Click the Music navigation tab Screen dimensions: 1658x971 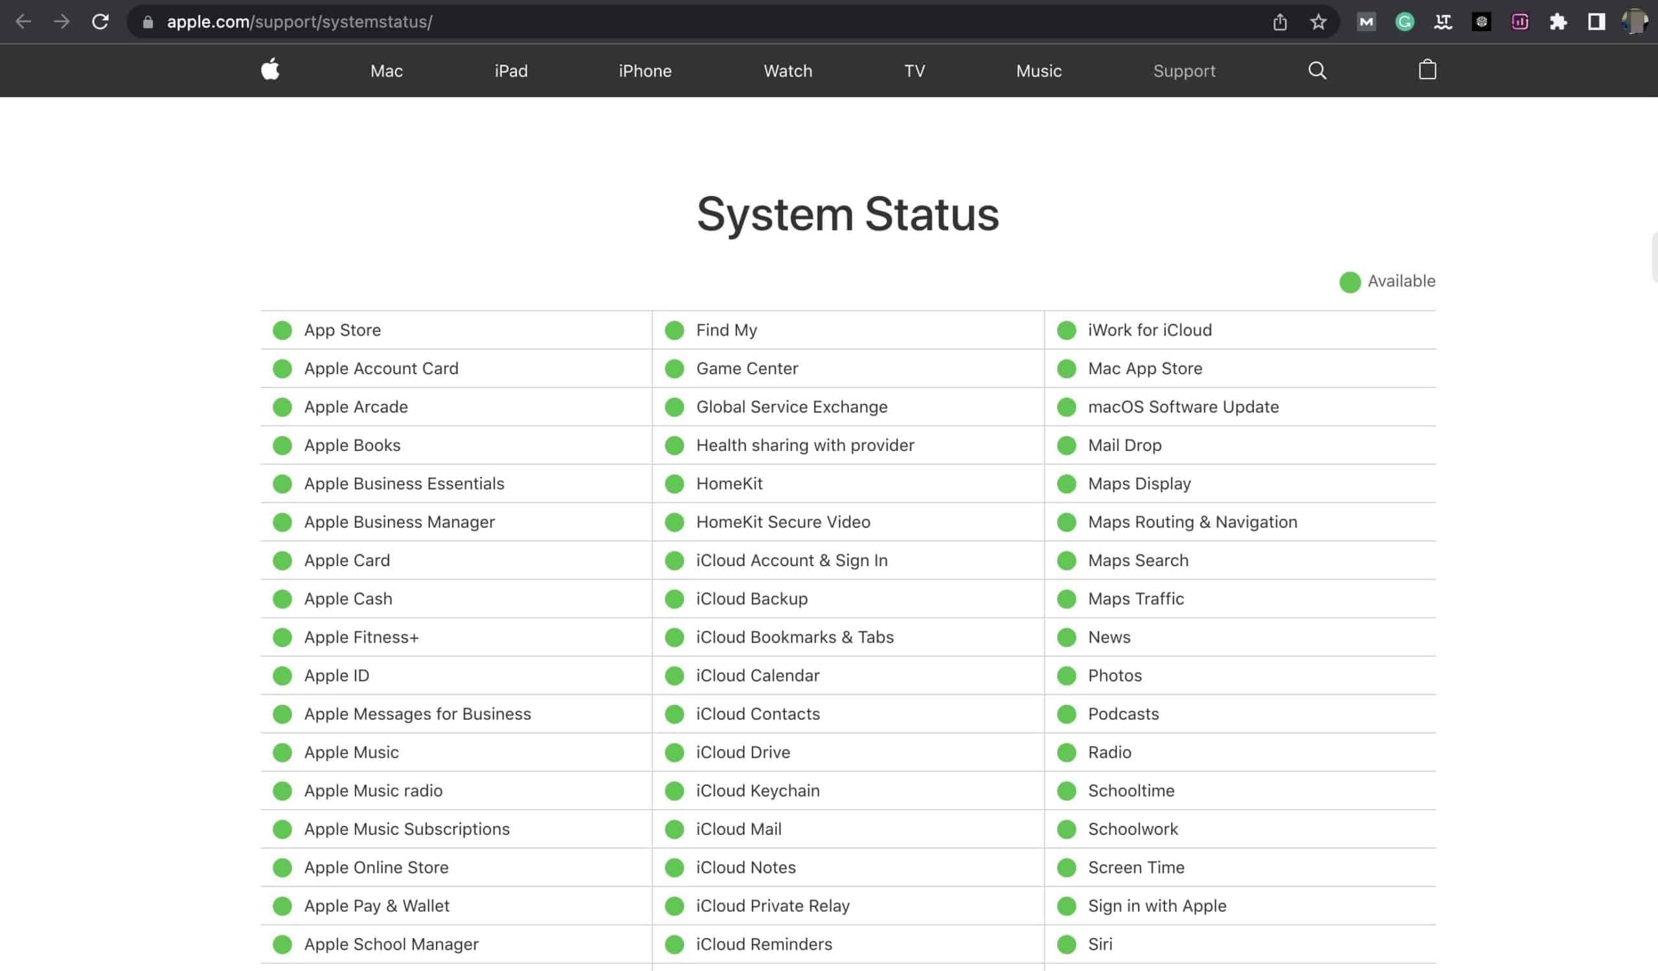tap(1039, 71)
